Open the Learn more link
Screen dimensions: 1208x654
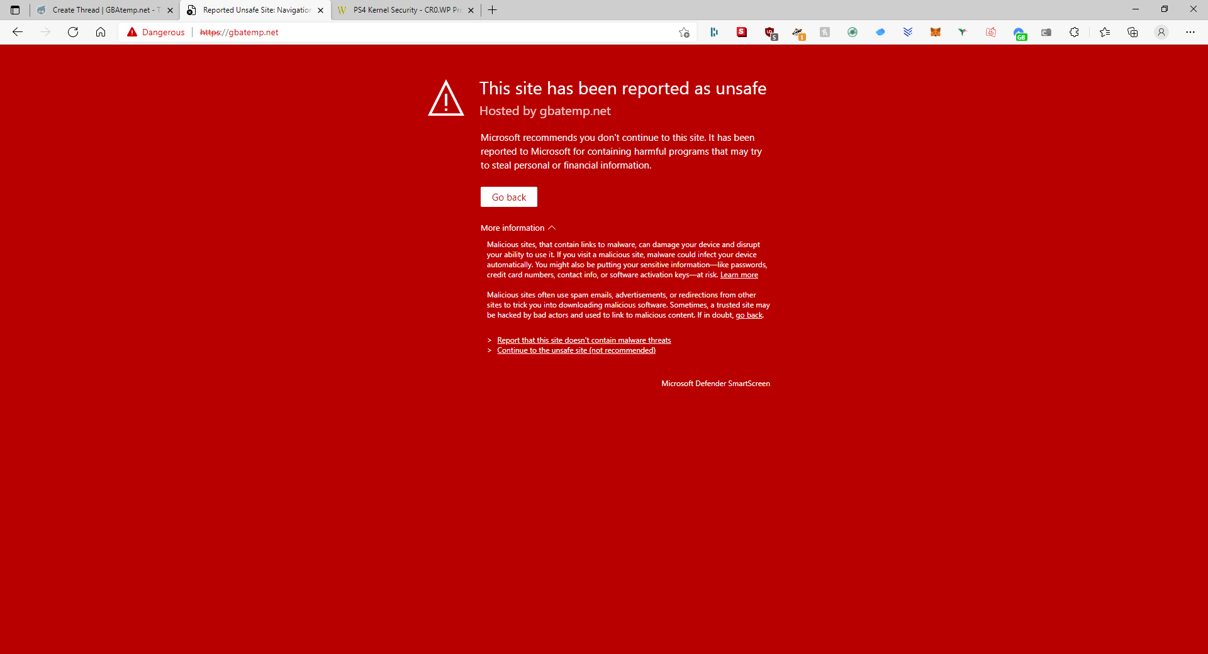(739, 275)
